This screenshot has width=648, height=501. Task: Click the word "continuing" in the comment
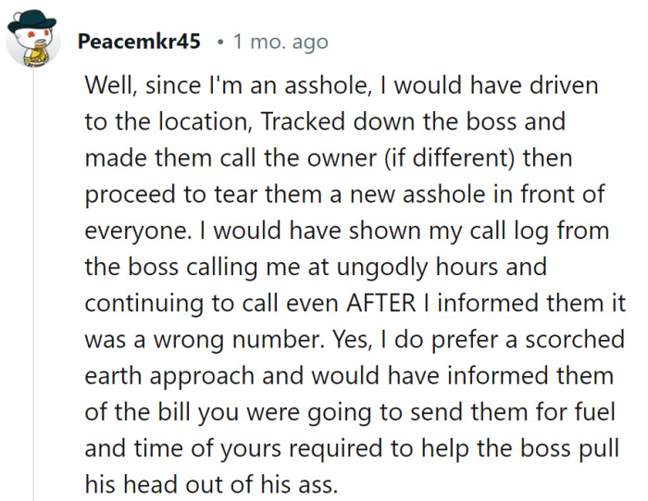point(144,304)
